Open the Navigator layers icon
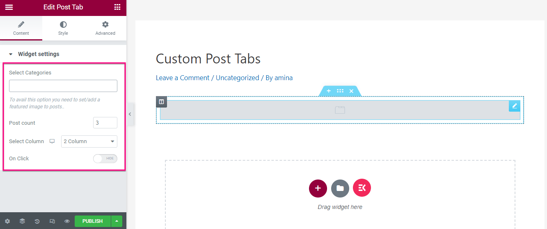This screenshot has height=229, width=547. pyautogui.click(x=22, y=221)
